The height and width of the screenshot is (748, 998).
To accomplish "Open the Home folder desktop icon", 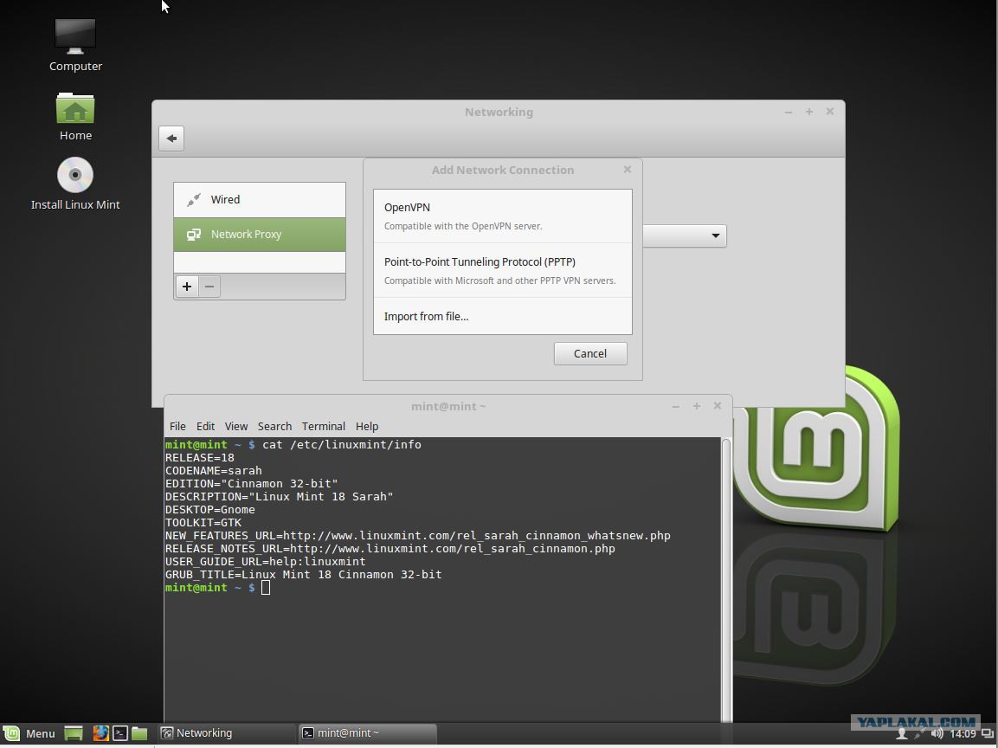I will (x=75, y=117).
